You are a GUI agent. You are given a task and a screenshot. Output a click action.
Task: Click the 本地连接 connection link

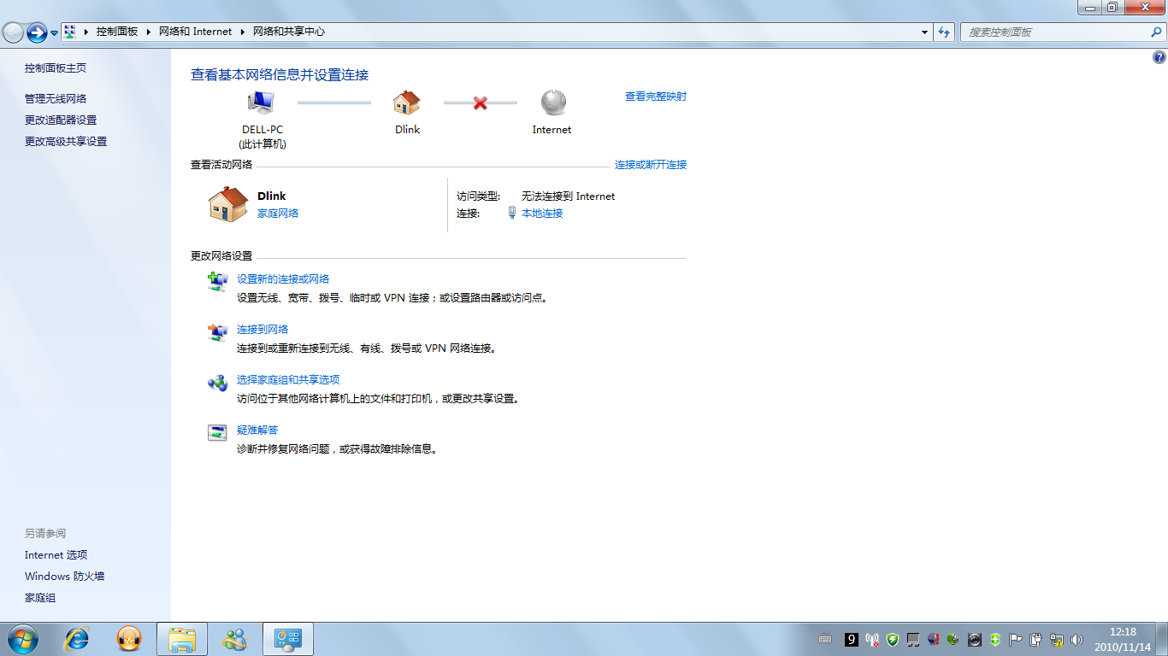pos(542,214)
